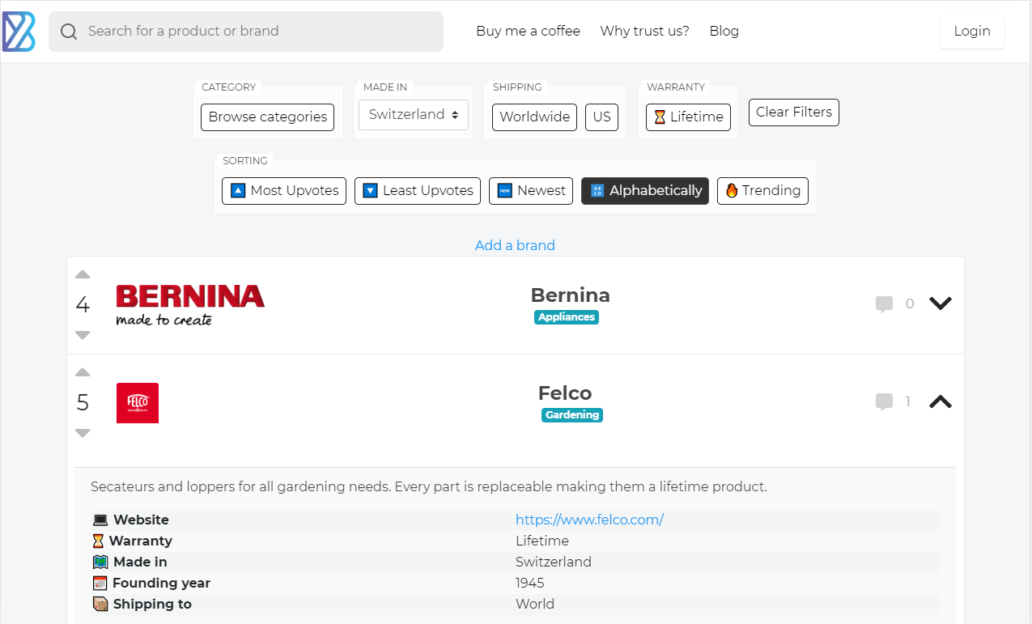Click the Shipping to value World
The image size is (1032, 624).
(x=535, y=604)
